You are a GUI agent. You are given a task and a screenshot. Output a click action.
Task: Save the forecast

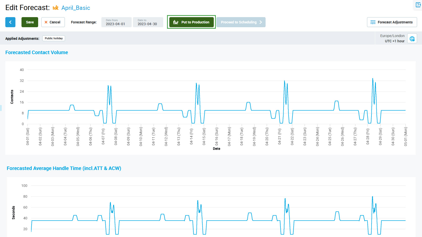[x=30, y=22]
